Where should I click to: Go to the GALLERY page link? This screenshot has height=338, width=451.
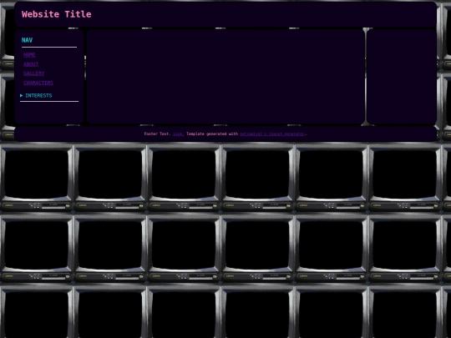(x=34, y=73)
